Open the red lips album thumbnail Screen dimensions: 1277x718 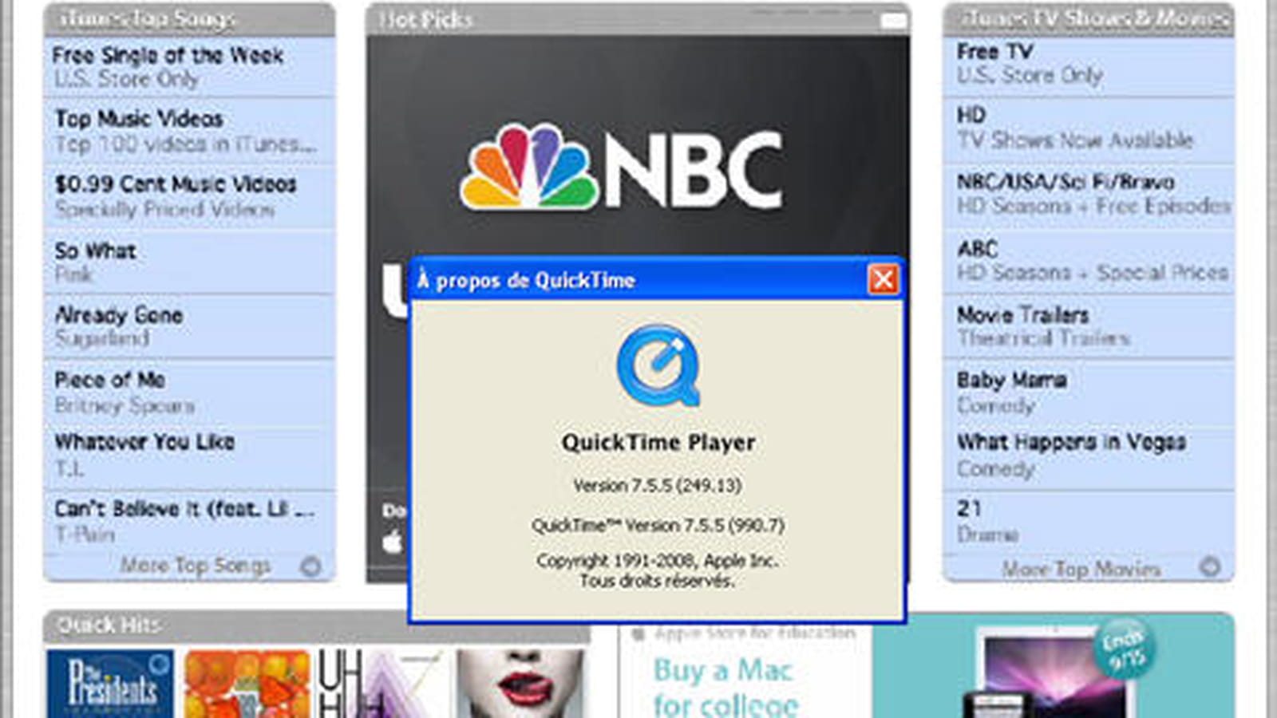click(520, 684)
